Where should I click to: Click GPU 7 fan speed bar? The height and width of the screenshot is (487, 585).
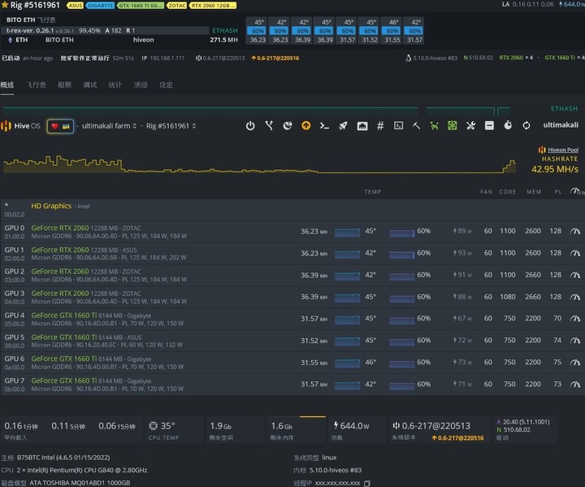coord(402,385)
